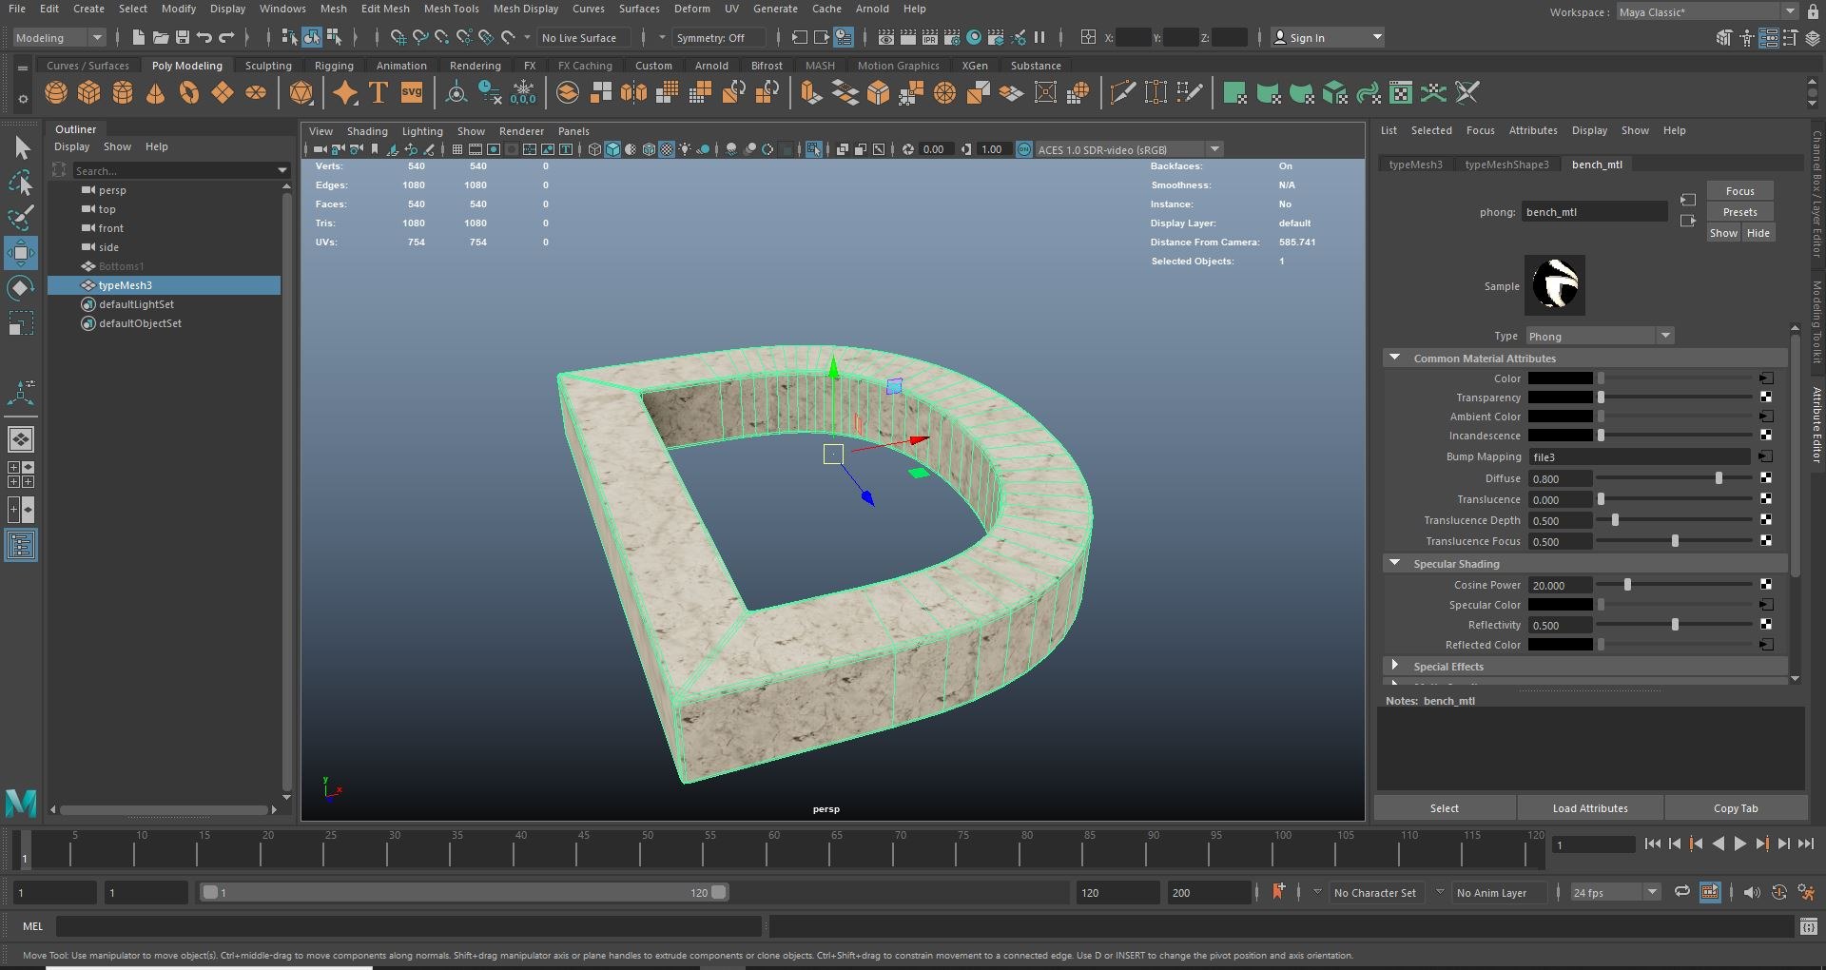Image resolution: width=1826 pixels, height=970 pixels.
Task: Expand the Special Effects section
Action: tap(1394, 667)
